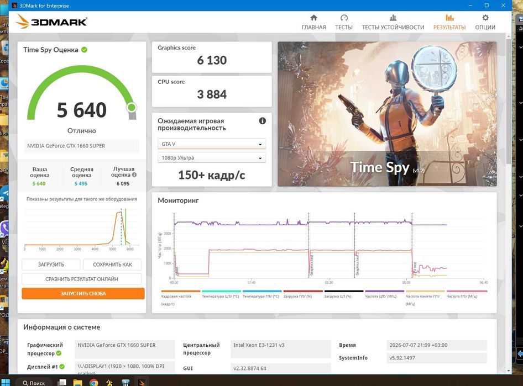This screenshot has width=523, height=386.
Task: Click the 150+ кадр/с estimated FPS text
Action: click(x=212, y=175)
